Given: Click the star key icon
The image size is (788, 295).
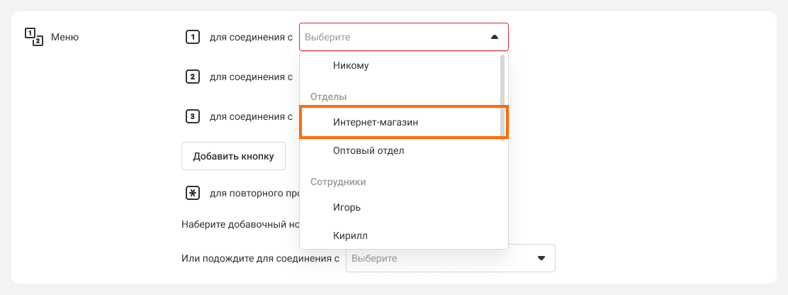Looking at the screenshot, I should [x=191, y=192].
